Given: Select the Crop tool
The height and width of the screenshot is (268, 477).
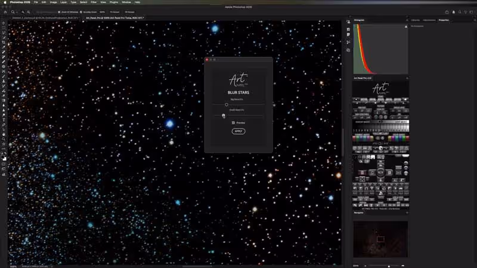Looking at the screenshot, I should point(4,42).
